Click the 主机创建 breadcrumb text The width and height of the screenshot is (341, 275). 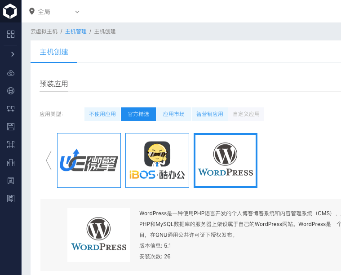105,31
